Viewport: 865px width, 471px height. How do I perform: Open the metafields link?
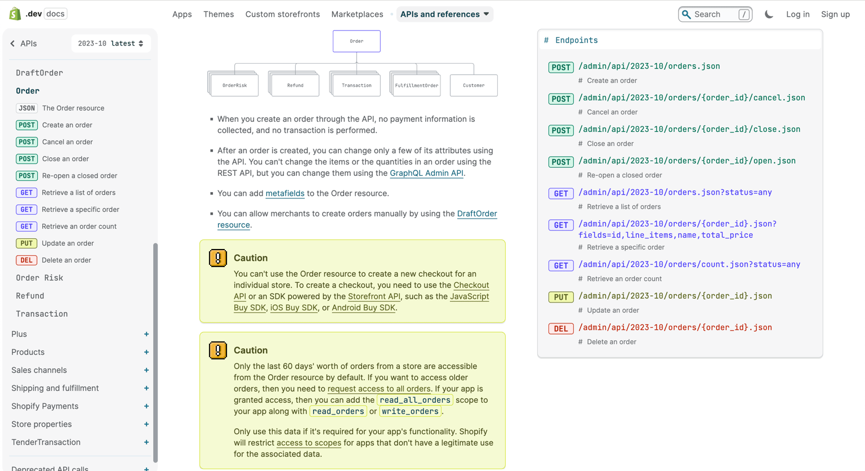click(x=285, y=193)
